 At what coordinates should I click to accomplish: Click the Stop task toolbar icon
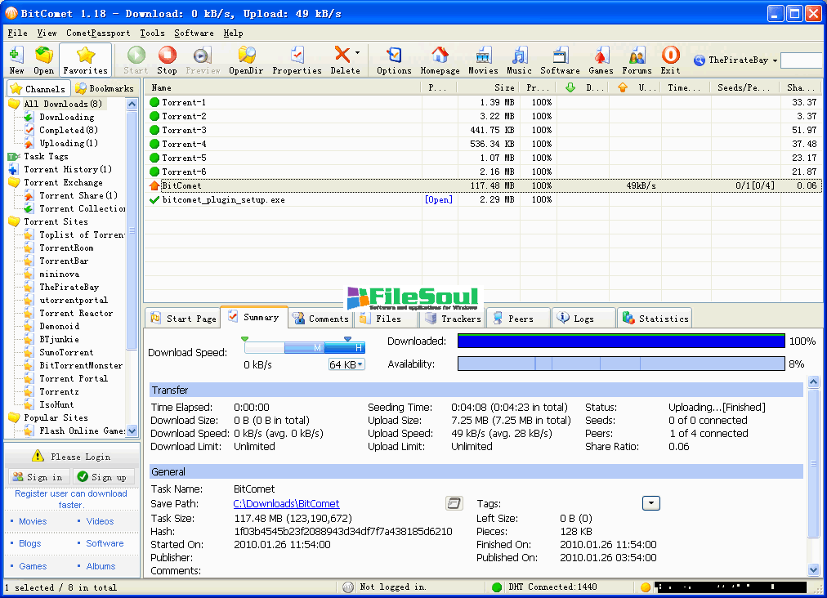(x=167, y=60)
